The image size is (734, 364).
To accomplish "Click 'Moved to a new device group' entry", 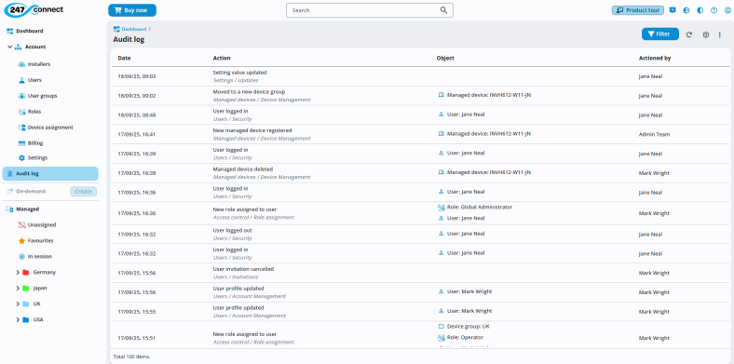I will click(x=249, y=92).
